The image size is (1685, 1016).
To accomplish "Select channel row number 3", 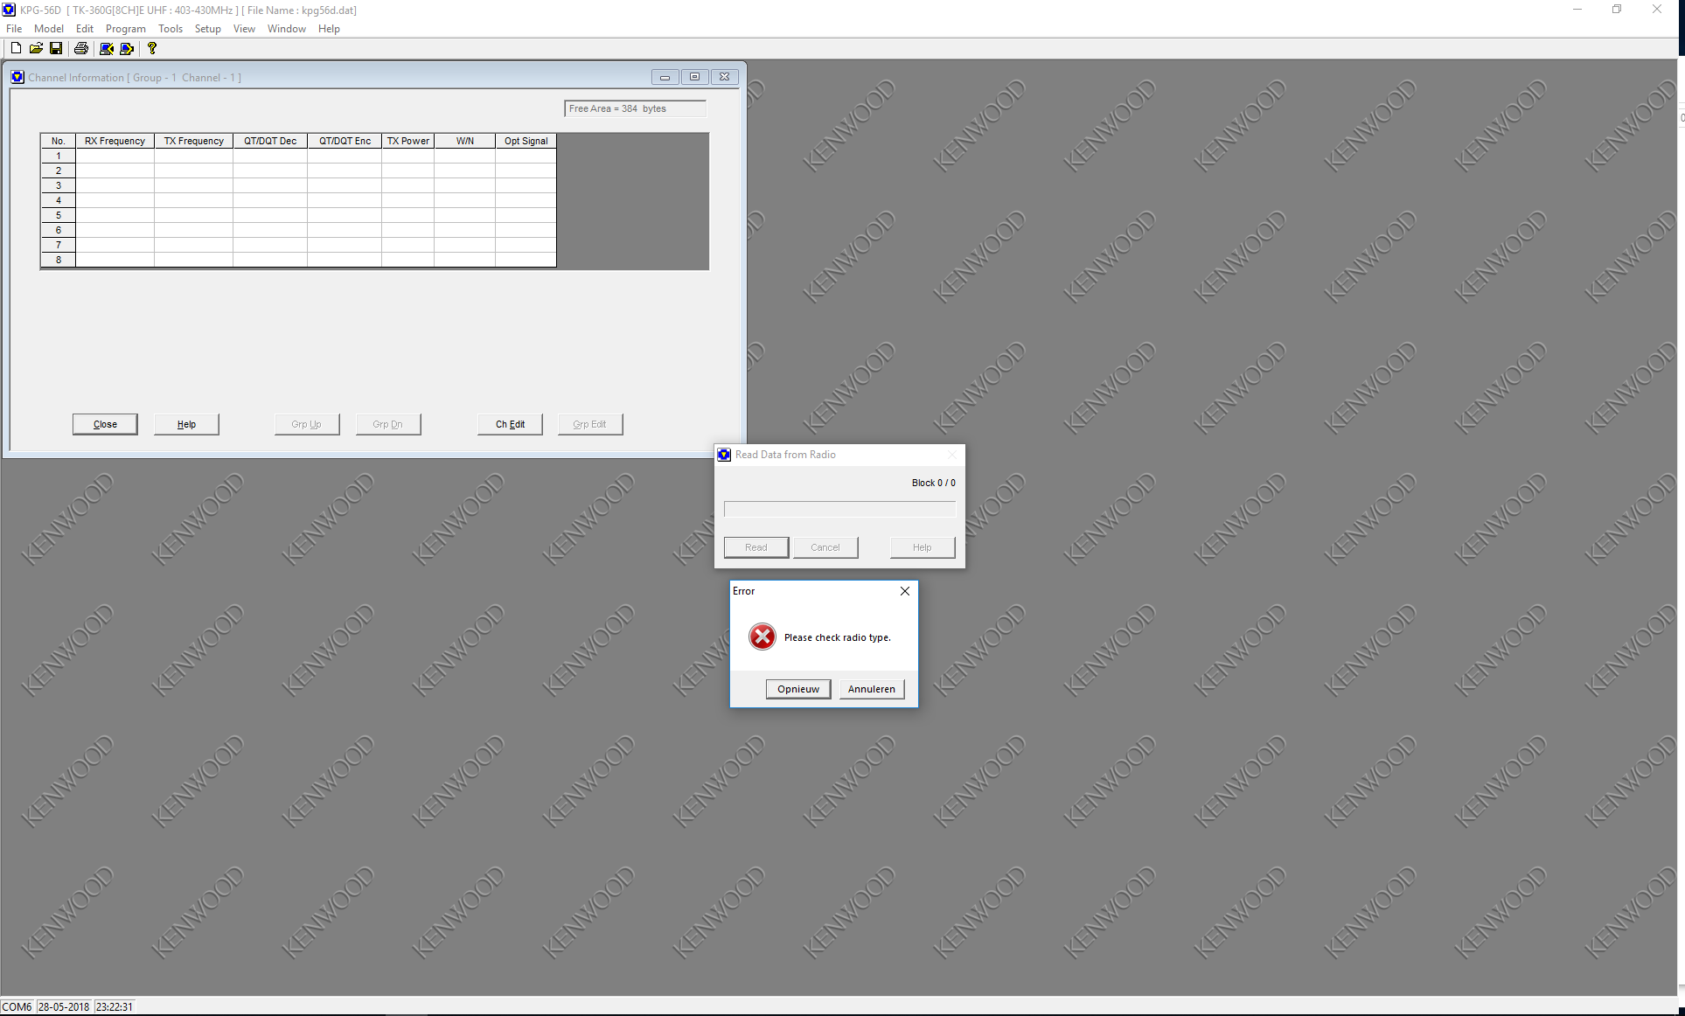I will (59, 185).
